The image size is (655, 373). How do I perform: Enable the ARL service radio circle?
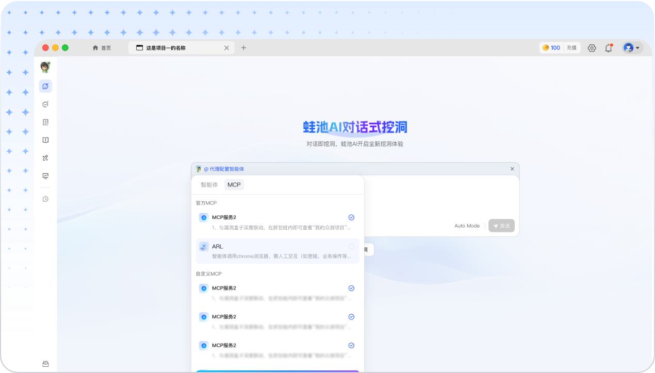coord(351,246)
